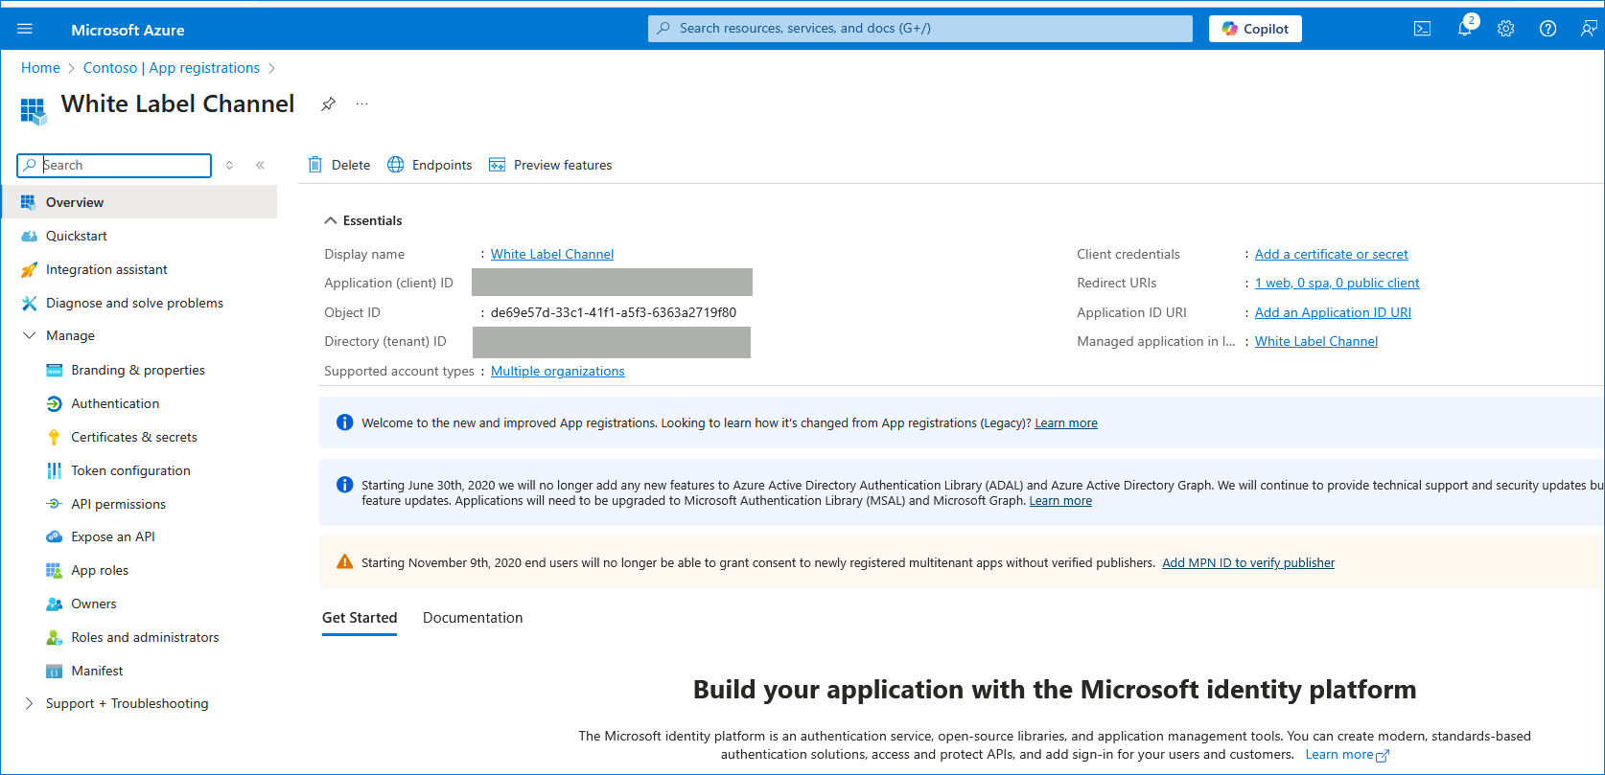Viewport: 1605px width, 775px height.
Task: Click the Delete trash toolbar button
Action: point(339,165)
